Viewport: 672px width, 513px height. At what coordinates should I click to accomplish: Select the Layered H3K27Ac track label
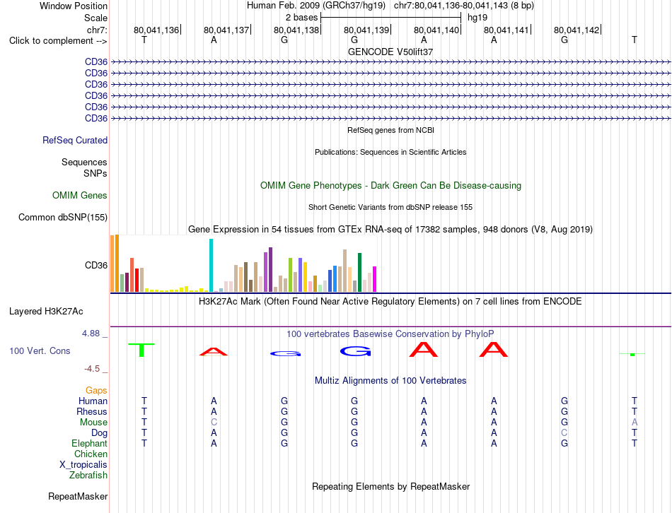(46, 312)
